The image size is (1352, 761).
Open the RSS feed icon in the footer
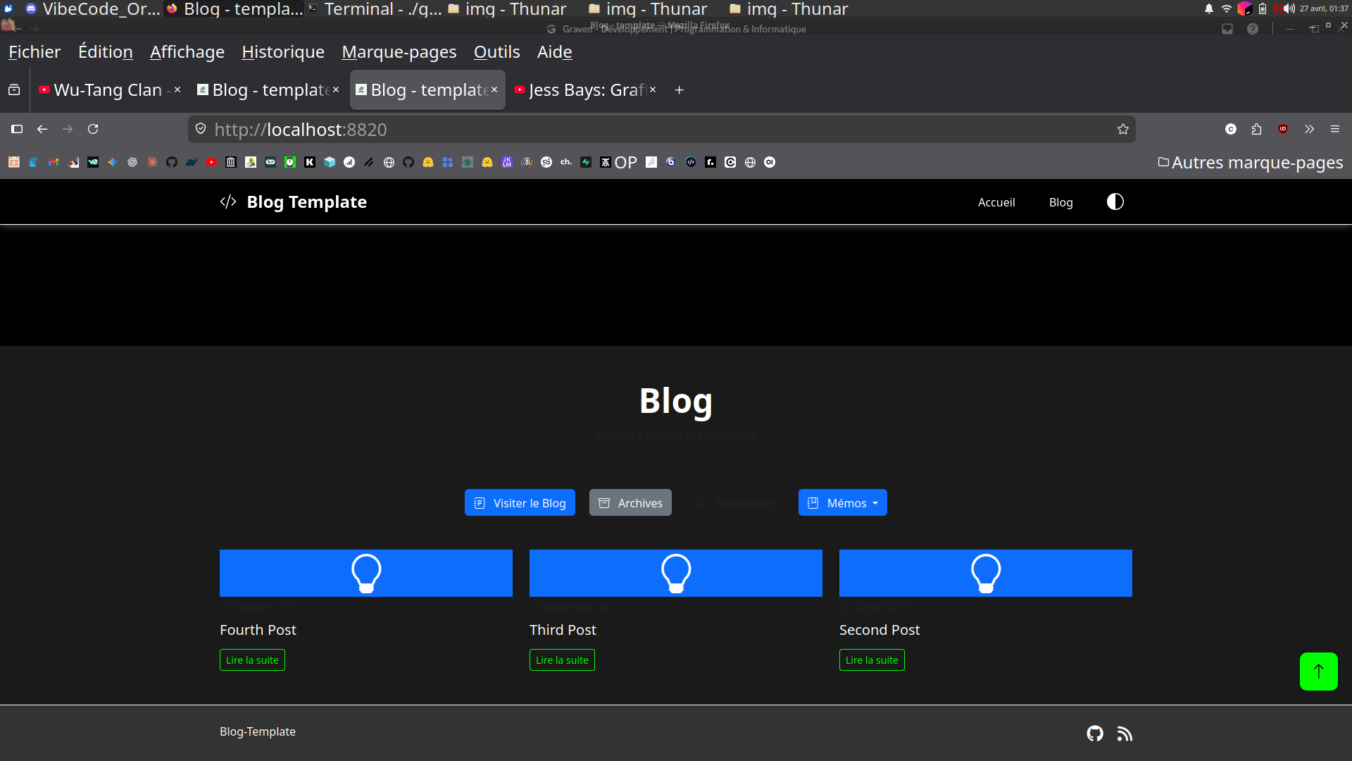[1125, 734]
